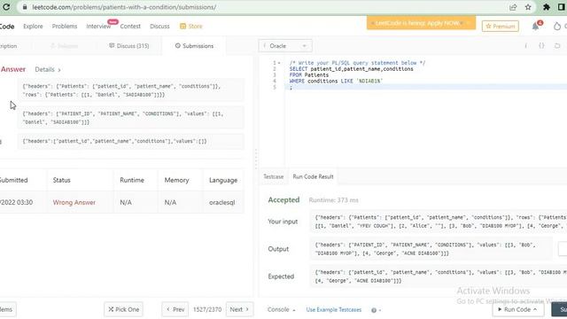This screenshot has width=567, height=319.
Task: Click inside the SQL code editor line 5
Action: pyautogui.click(x=427, y=87)
